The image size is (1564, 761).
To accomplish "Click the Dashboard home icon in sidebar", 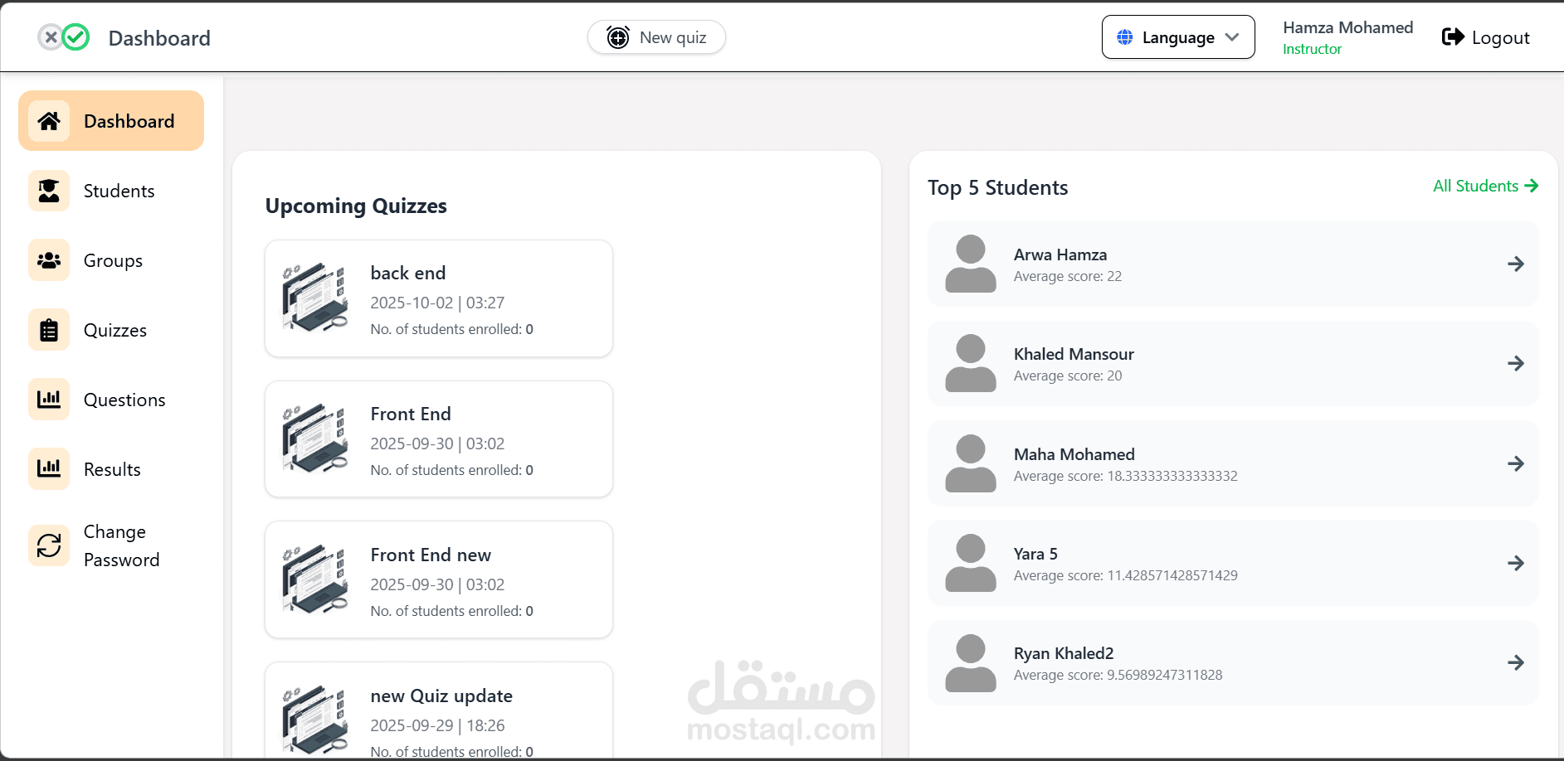I will click(49, 121).
